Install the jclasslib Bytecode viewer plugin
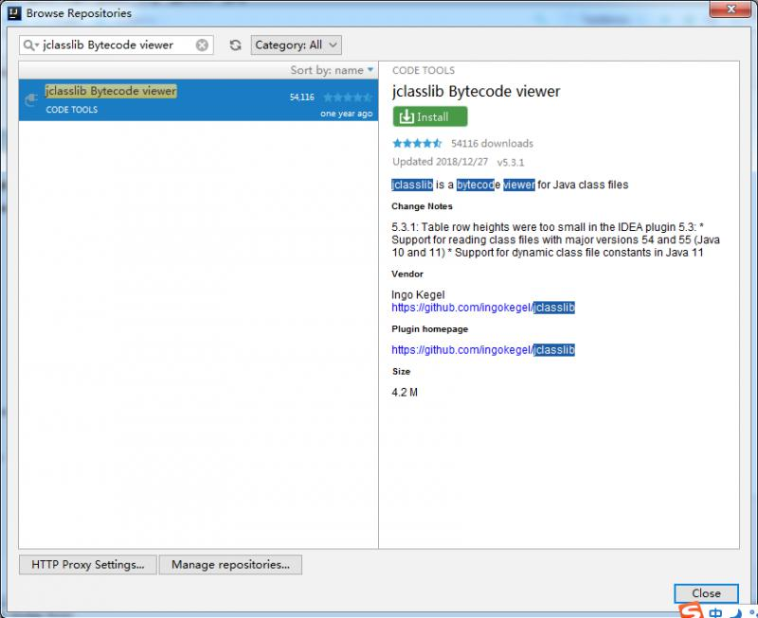 click(430, 116)
